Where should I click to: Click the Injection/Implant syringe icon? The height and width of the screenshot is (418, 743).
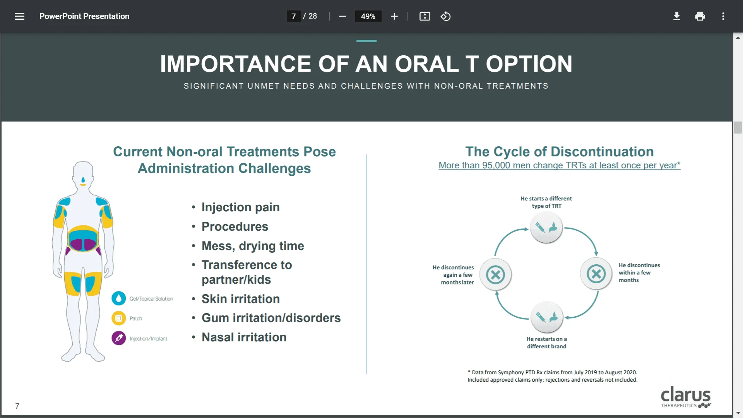[x=119, y=338]
